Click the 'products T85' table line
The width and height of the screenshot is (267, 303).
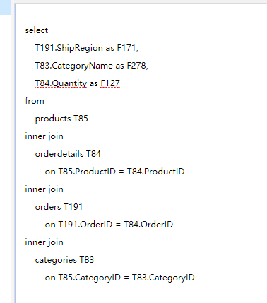(61, 119)
